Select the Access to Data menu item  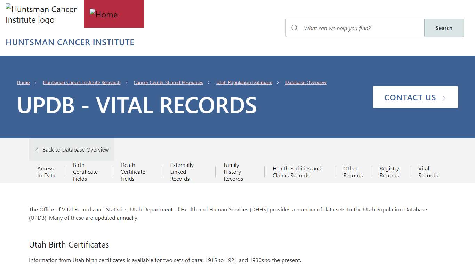click(46, 172)
